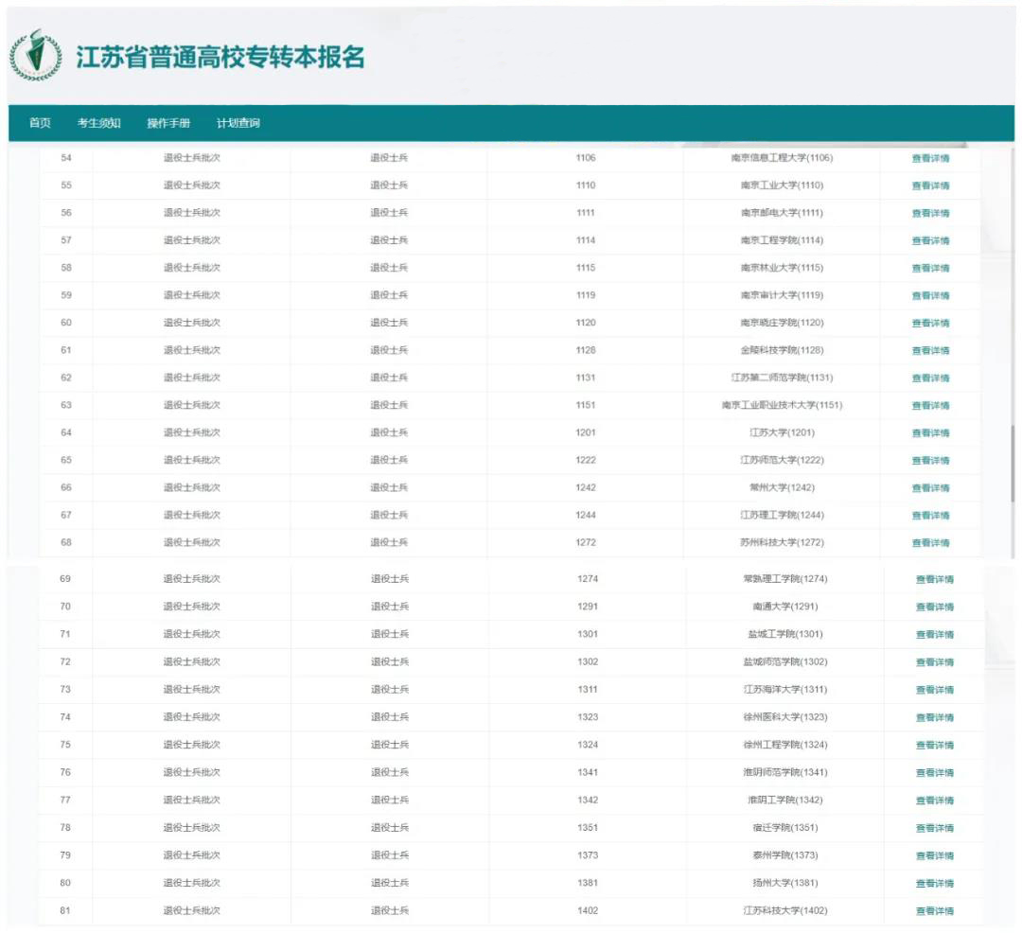Viewport: 1022px width, 933px height.
Task: View details for 南京工业大学(1110)
Action: pos(931,185)
